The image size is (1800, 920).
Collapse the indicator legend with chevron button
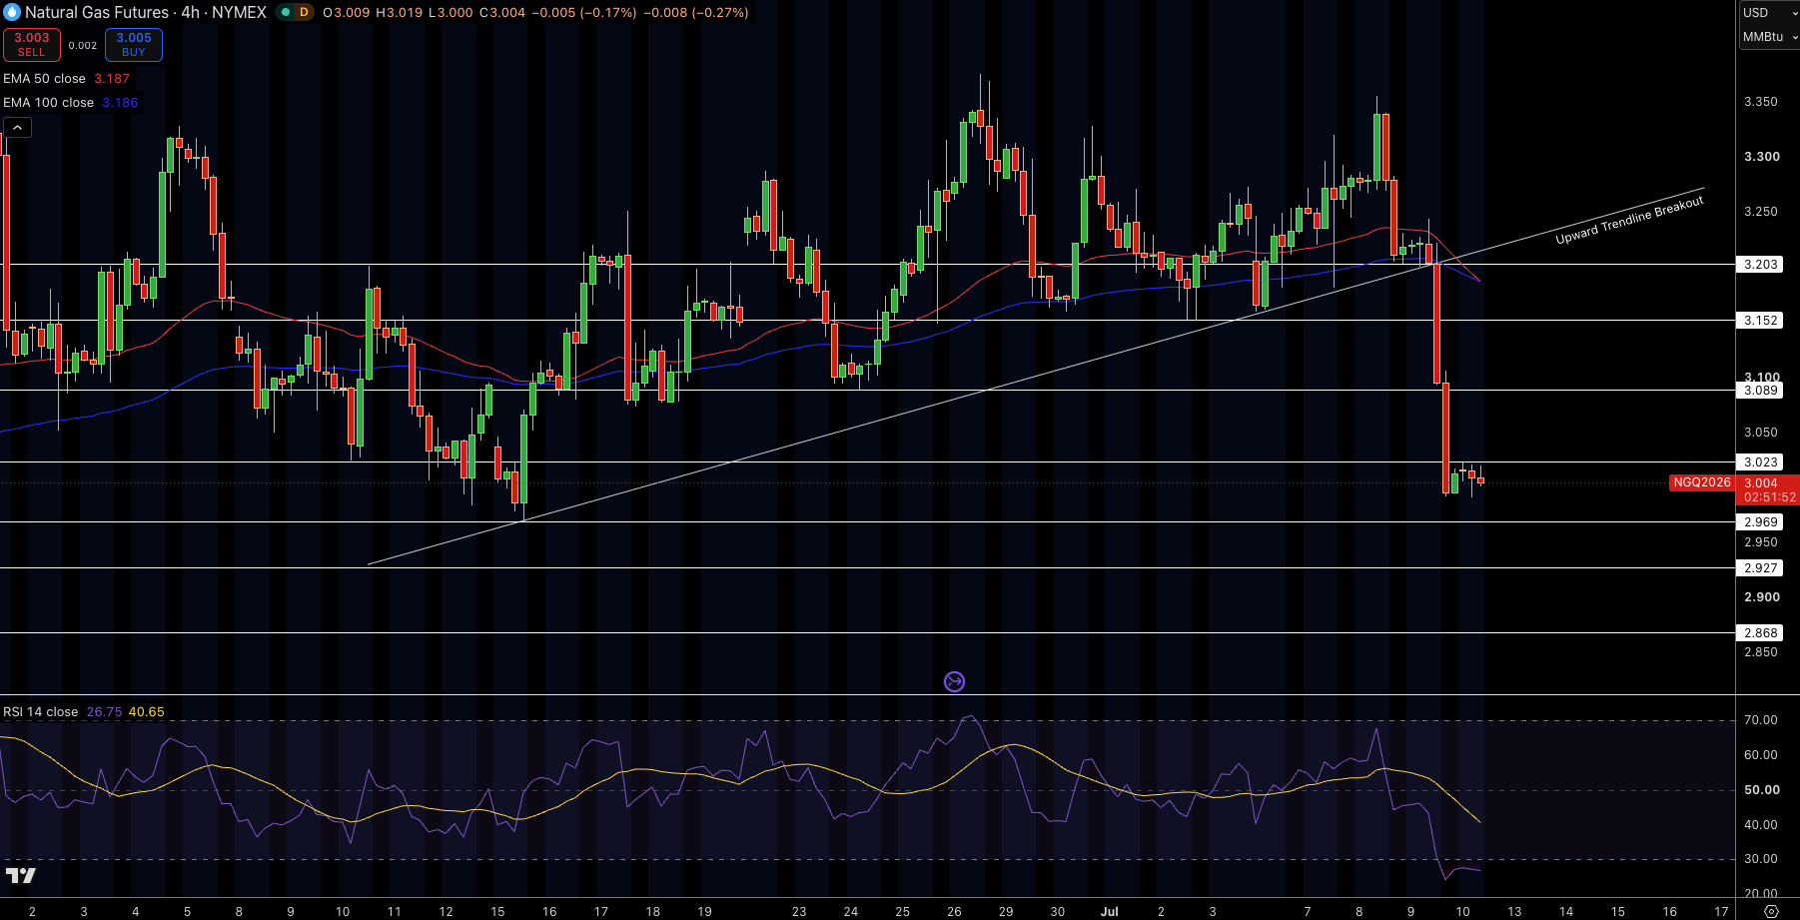(17, 128)
